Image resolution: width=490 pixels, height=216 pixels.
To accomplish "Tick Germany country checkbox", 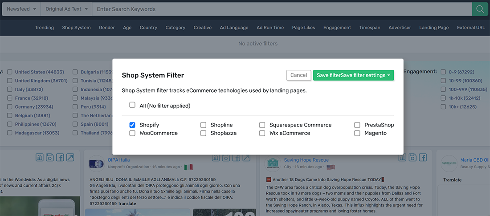I will click(x=10, y=107).
